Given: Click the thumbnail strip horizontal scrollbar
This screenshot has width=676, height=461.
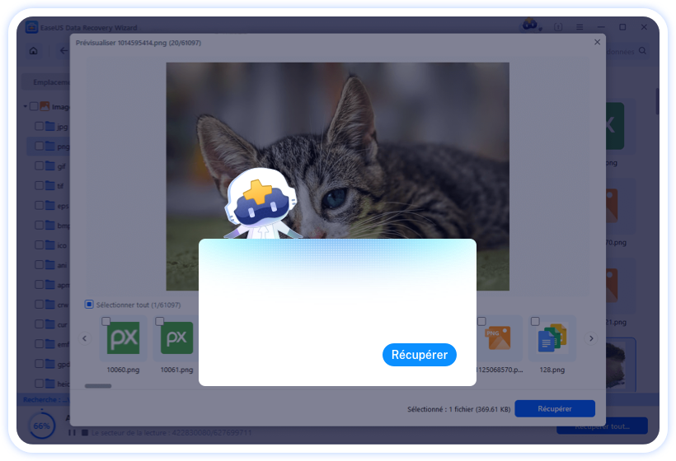Looking at the screenshot, I should [x=98, y=386].
